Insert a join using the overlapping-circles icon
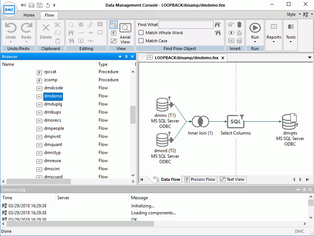Viewport: 314px width, 236px height. coord(231,33)
